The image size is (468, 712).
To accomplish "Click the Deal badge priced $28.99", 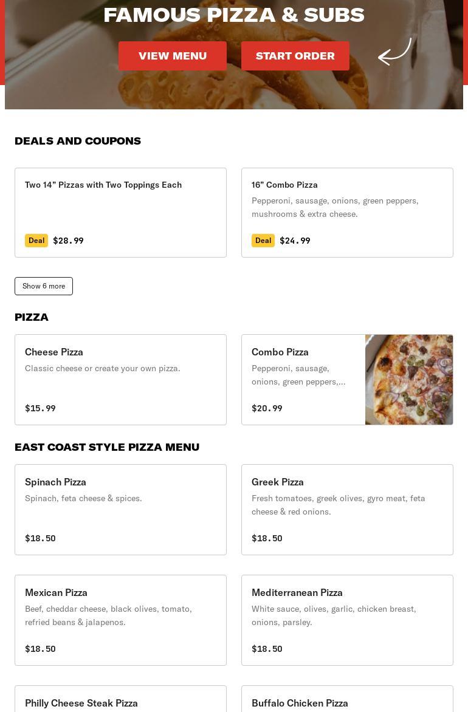I will click(x=36, y=241).
